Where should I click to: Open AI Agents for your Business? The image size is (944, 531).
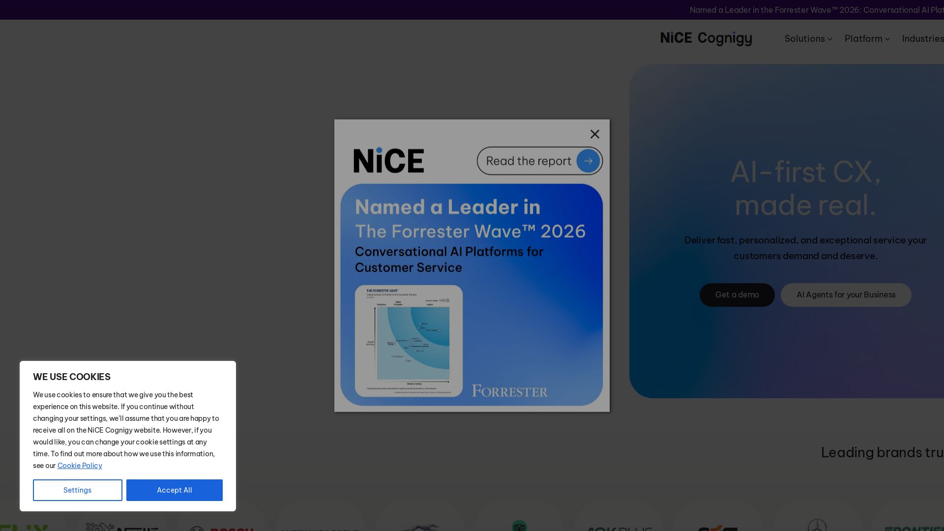(x=846, y=295)
